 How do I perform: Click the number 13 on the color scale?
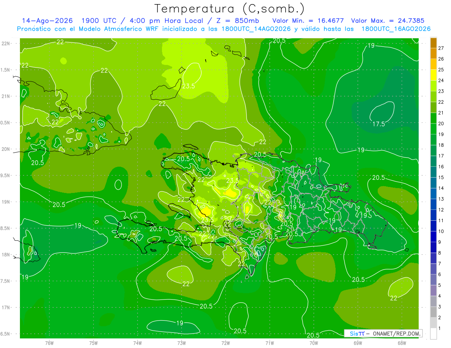tap(441, 199)
